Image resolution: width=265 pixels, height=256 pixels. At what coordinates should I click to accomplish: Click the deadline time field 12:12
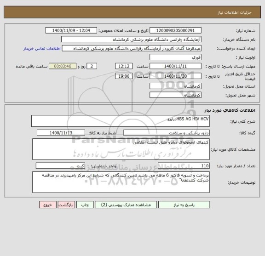124,66
